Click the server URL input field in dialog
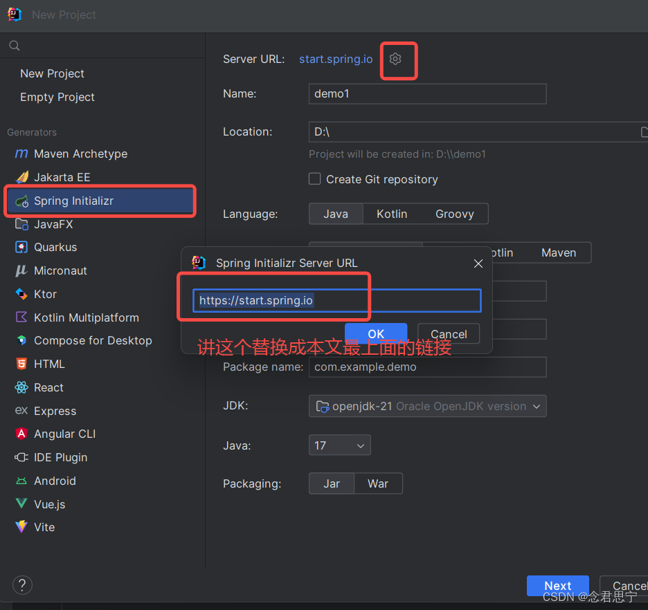Image resolution: width=648 pixels, height=610 pixels. (337, 300)
